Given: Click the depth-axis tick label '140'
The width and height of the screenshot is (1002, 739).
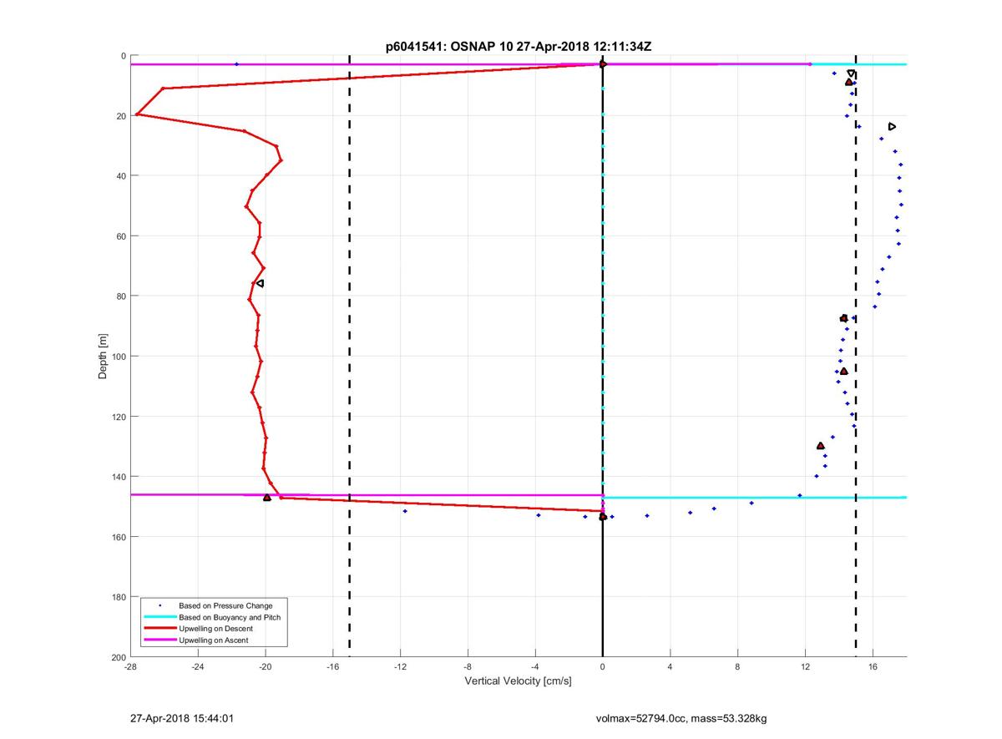Looking at the screenshot, I should [x=119, y=477].
